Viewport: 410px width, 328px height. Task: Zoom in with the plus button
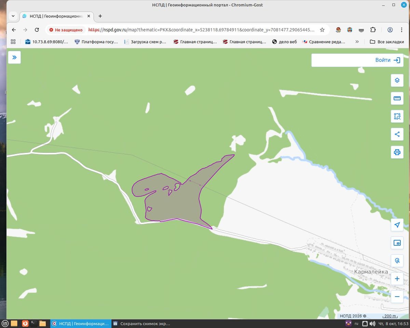coord(397,279)
